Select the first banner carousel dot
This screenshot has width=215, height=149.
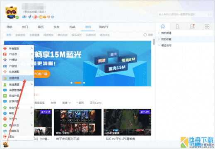(x=71, y=83)
